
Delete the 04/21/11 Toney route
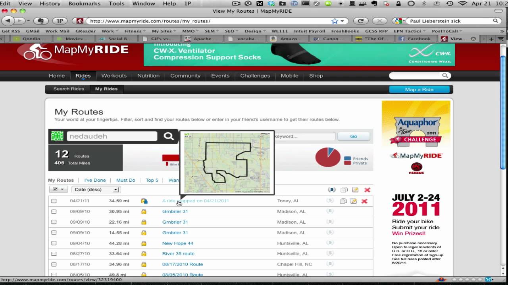pos(364,201)
